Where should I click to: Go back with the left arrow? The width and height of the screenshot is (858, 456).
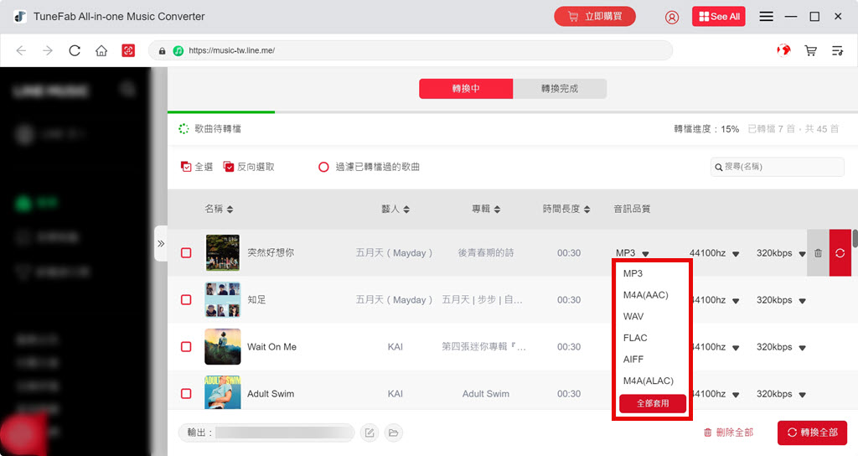click(x=21, y=50)
